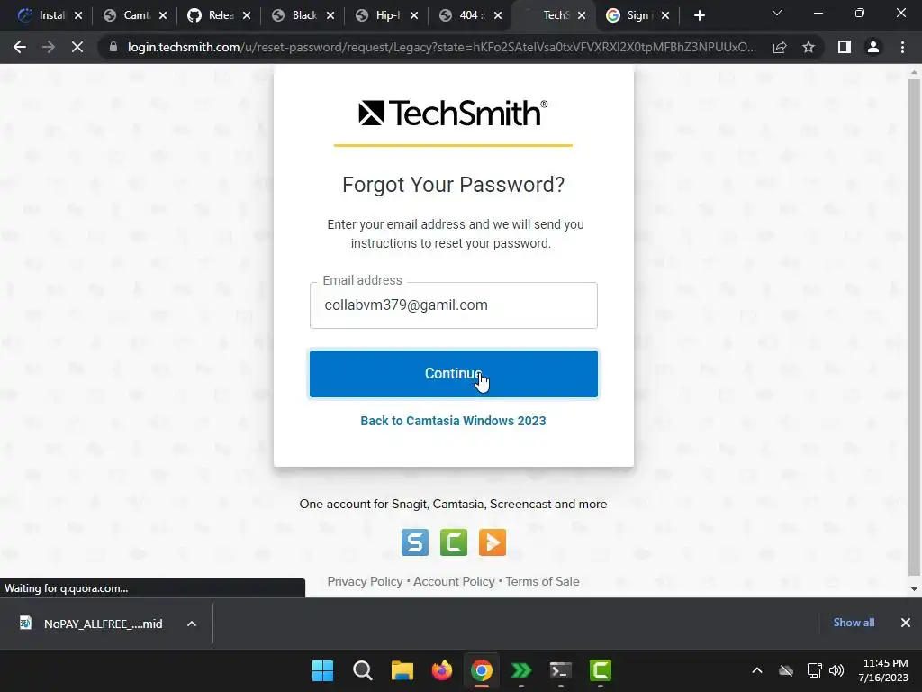Open the Windows Start menu
The width and height of the screenshot is (922, 692).
[323, 670]
